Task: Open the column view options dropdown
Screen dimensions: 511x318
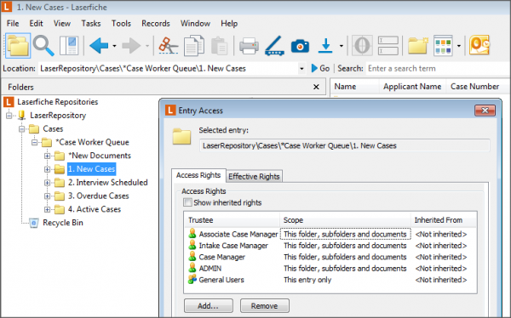Action: 459,46
